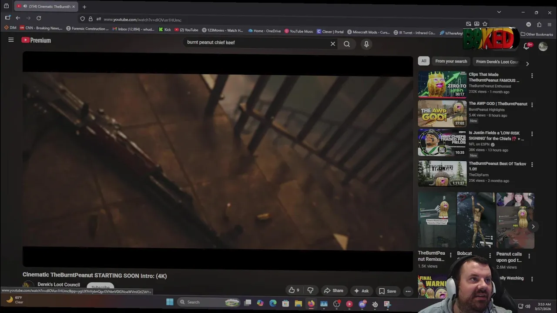This screenshot has height=313, width=557.
Task: Show site permissions via the lock icon
Action: (x=91, y=19)
